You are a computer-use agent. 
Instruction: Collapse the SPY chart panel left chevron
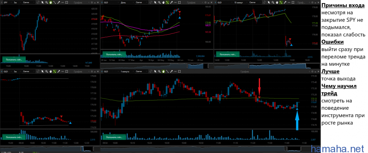(x=89, y=2)
